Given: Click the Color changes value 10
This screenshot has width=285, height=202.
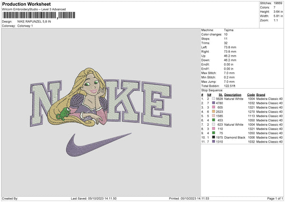Looking at the screenshot, I should point(226,34).
